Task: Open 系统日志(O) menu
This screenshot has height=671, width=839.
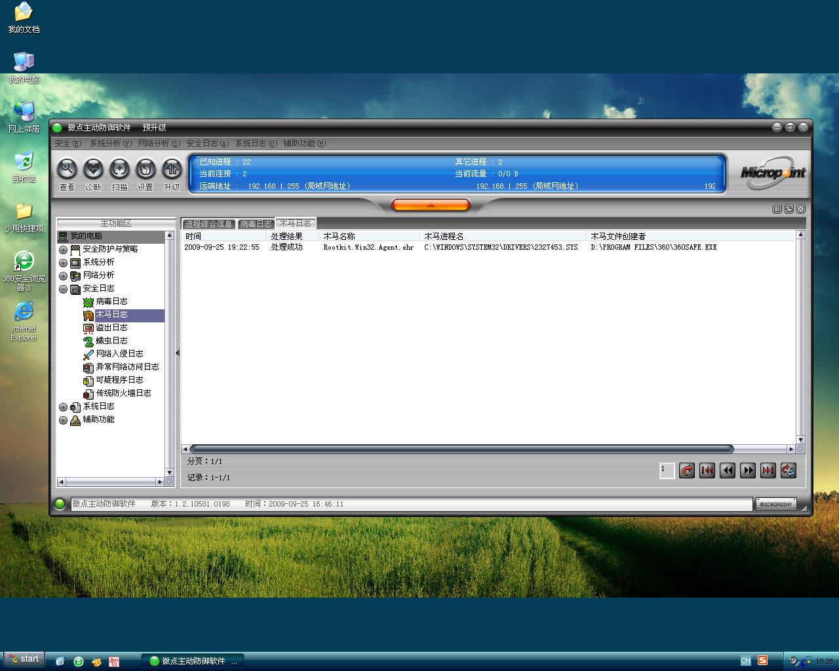Action: pos(256,143)
